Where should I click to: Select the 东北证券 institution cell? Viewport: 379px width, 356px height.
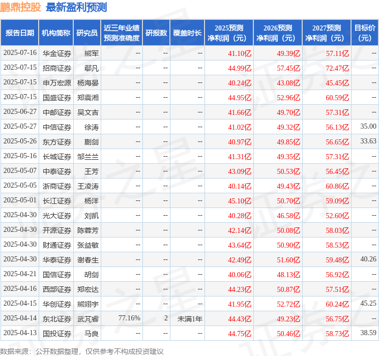(57, 319)
